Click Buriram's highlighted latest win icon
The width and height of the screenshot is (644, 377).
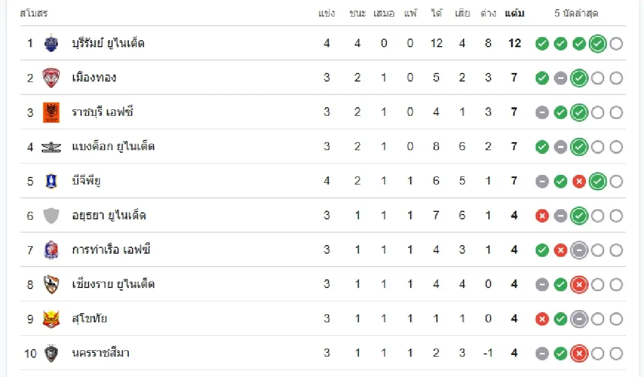597,44
